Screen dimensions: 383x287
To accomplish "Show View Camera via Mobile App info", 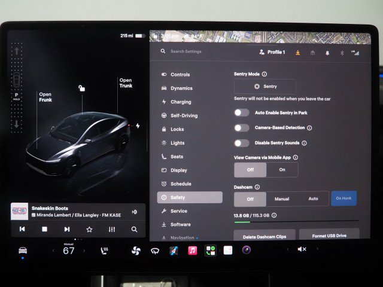I will 295,157.
